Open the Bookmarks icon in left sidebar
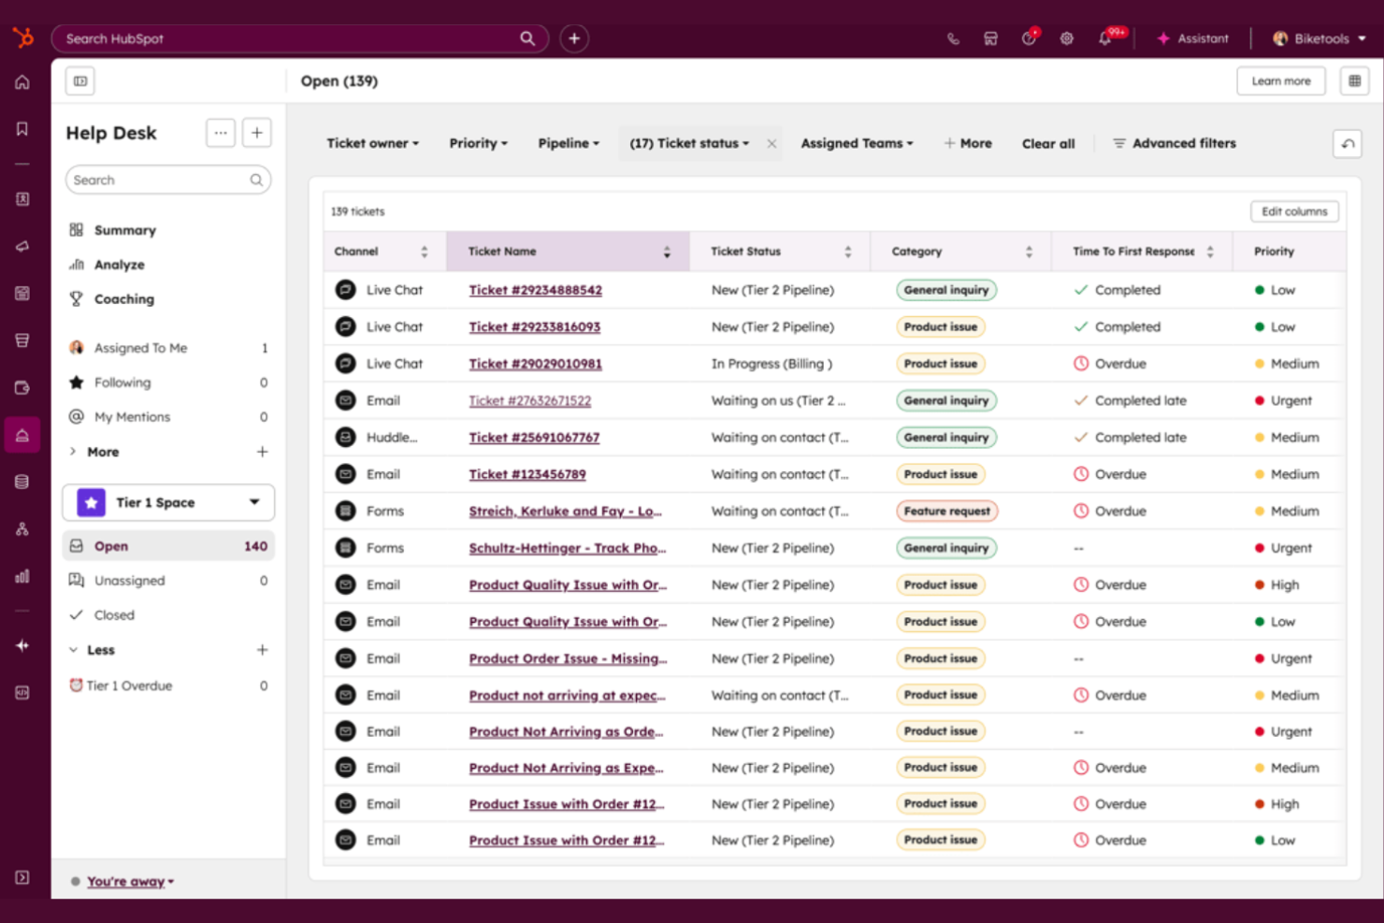This screenshot has height=923, width=1384. [22, 129]
